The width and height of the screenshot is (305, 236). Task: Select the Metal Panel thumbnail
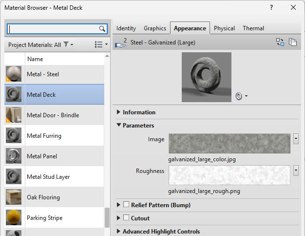pos(14,156)
